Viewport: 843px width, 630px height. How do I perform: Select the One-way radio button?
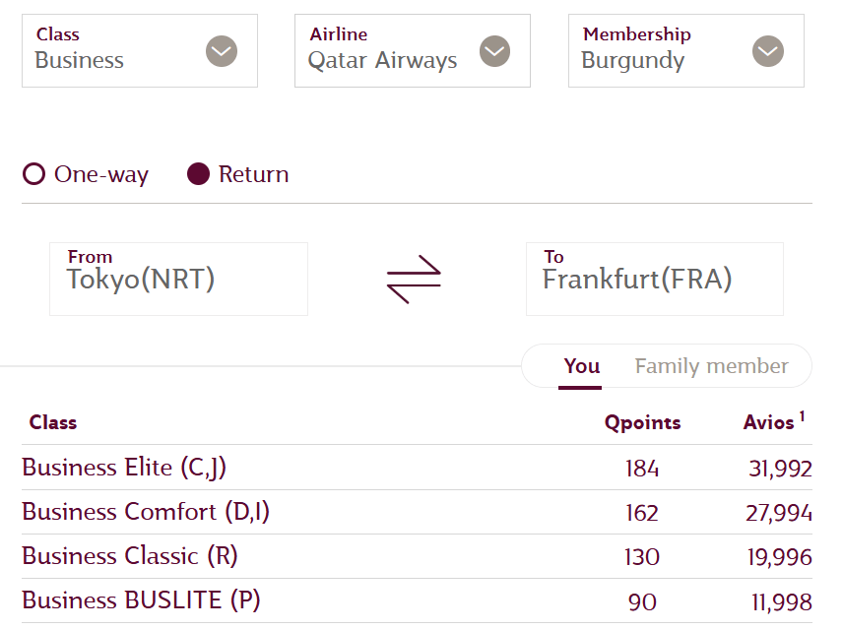pos(34,175)
